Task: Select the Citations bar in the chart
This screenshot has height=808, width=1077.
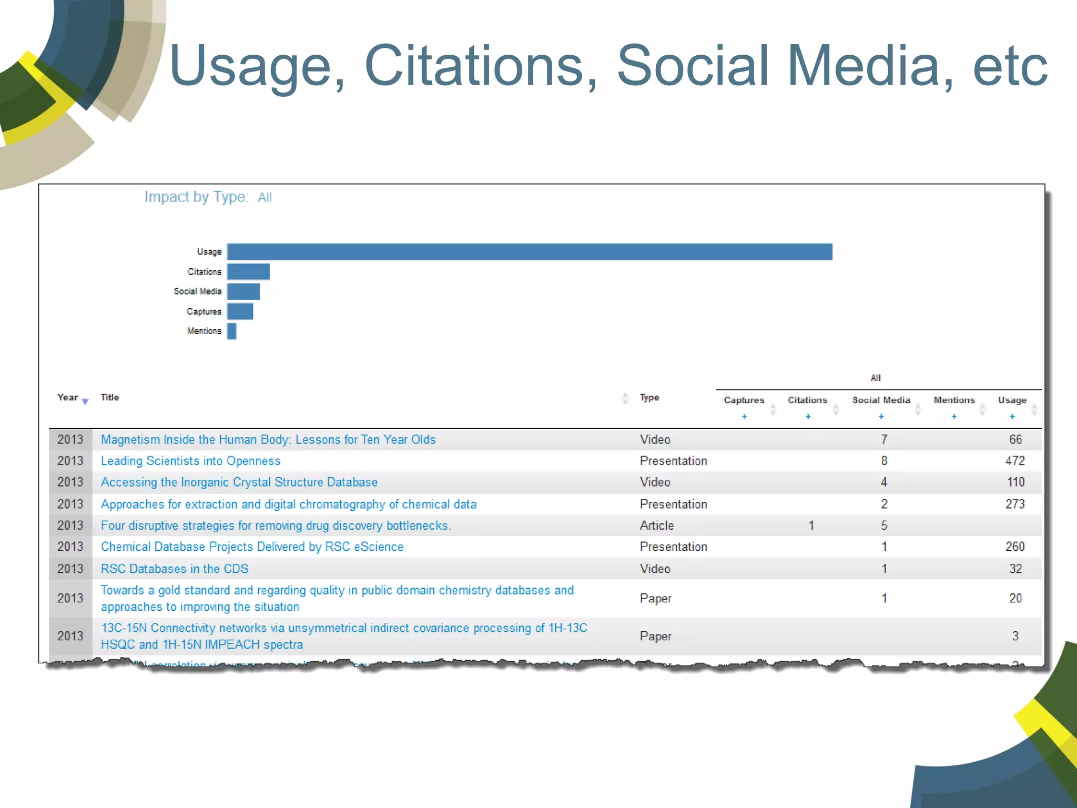Action: click(x=248, y=272)
